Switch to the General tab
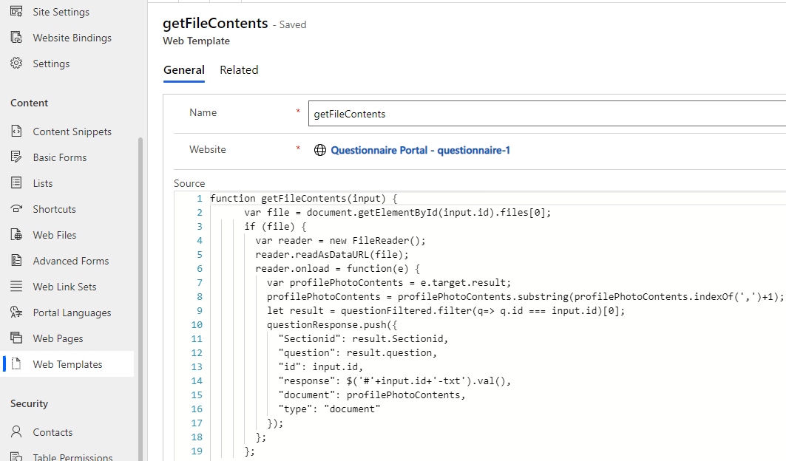786x461 pixels. tap(183, 69)
